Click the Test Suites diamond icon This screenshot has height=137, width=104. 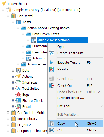[x=18, y=88]
